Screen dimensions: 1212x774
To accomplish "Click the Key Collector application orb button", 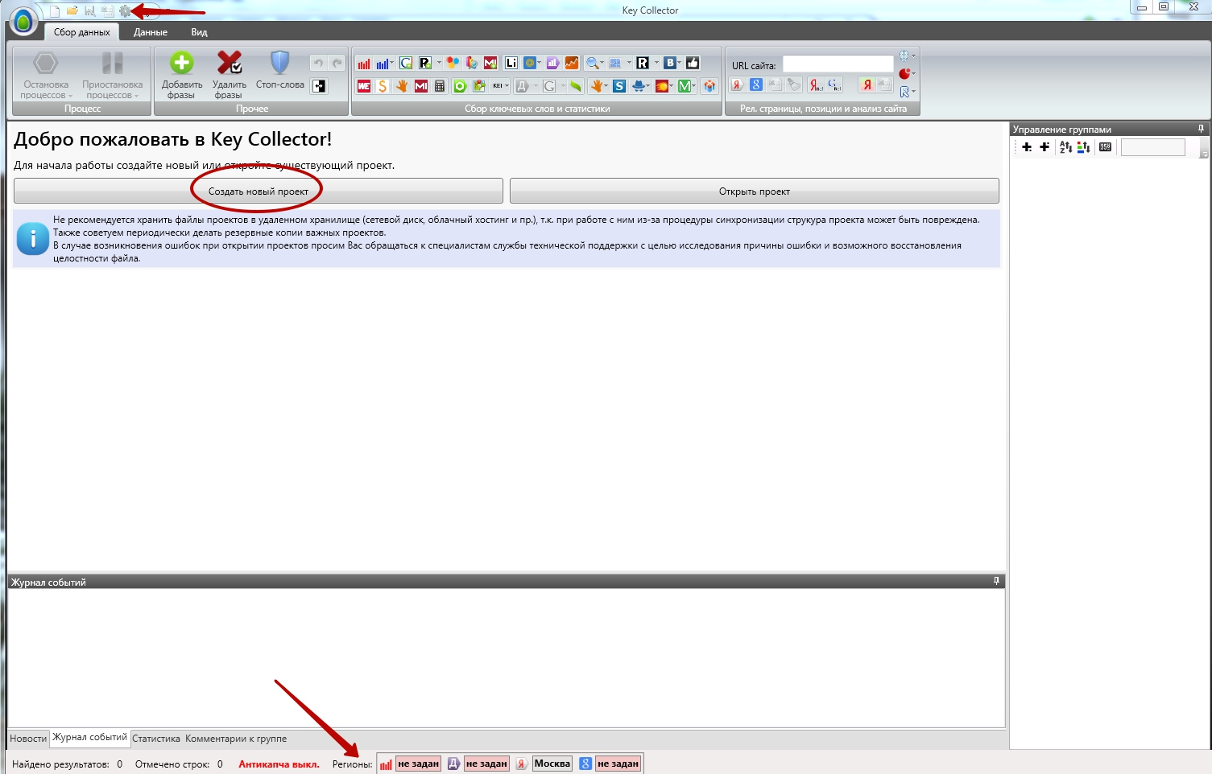I will 24,22.
